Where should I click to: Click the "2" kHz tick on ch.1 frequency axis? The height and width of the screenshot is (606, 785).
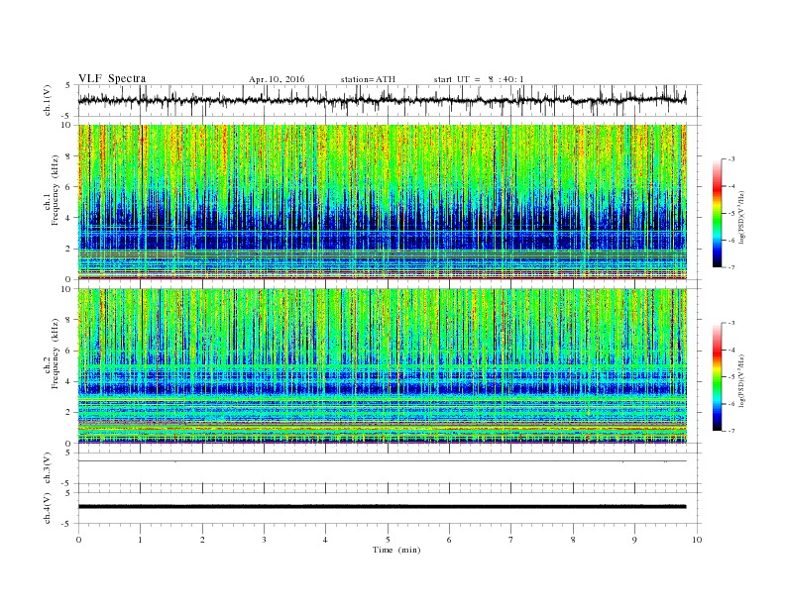point(69,249)
